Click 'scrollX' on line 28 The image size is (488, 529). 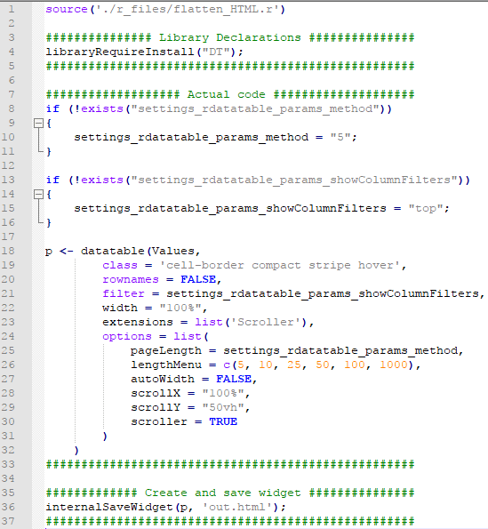(x=156, y=393)
